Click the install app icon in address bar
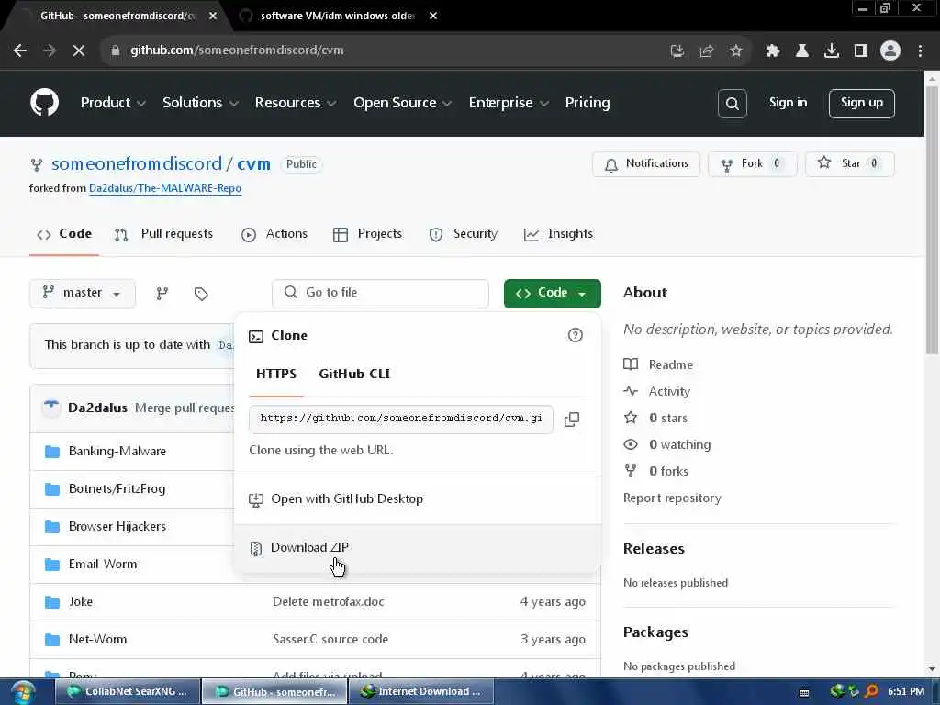The image size is (940, 705). coord(677,51)
